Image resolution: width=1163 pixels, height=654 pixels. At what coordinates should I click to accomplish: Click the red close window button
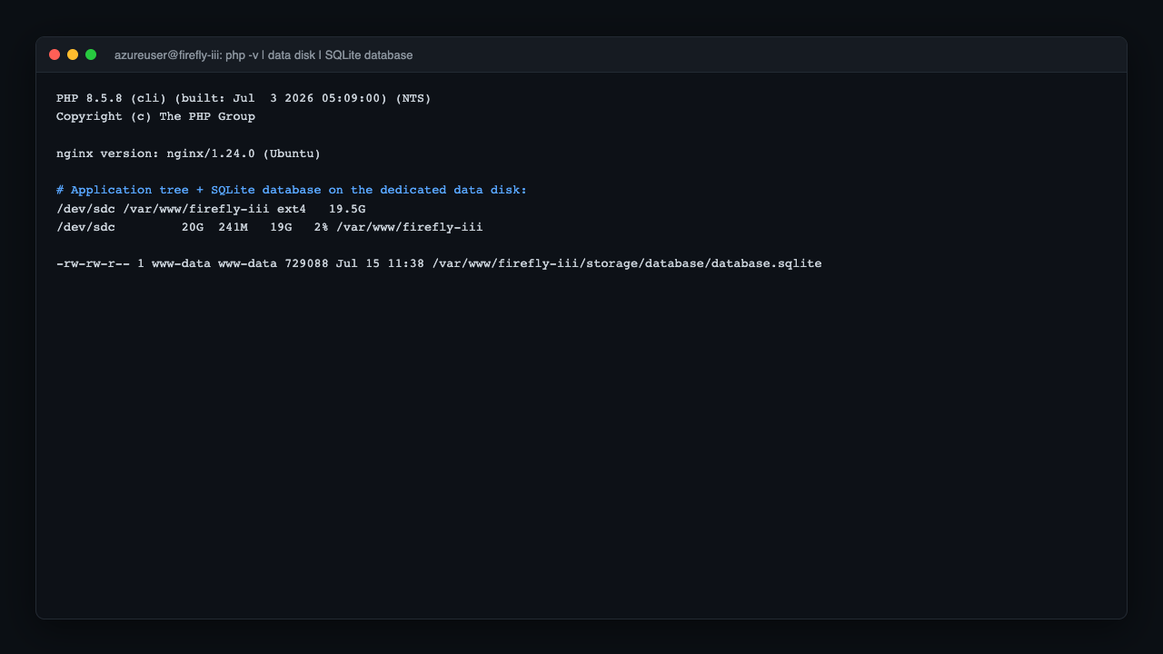pyautogui.click(x=55, y=54)
